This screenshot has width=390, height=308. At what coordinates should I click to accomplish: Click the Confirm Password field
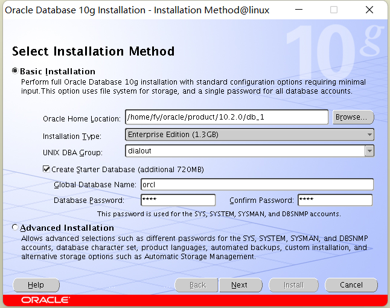pos(335,200)
